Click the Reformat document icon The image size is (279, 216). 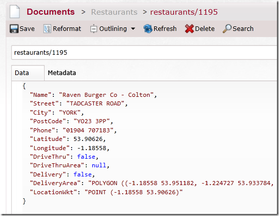click(x=47, y=28)
